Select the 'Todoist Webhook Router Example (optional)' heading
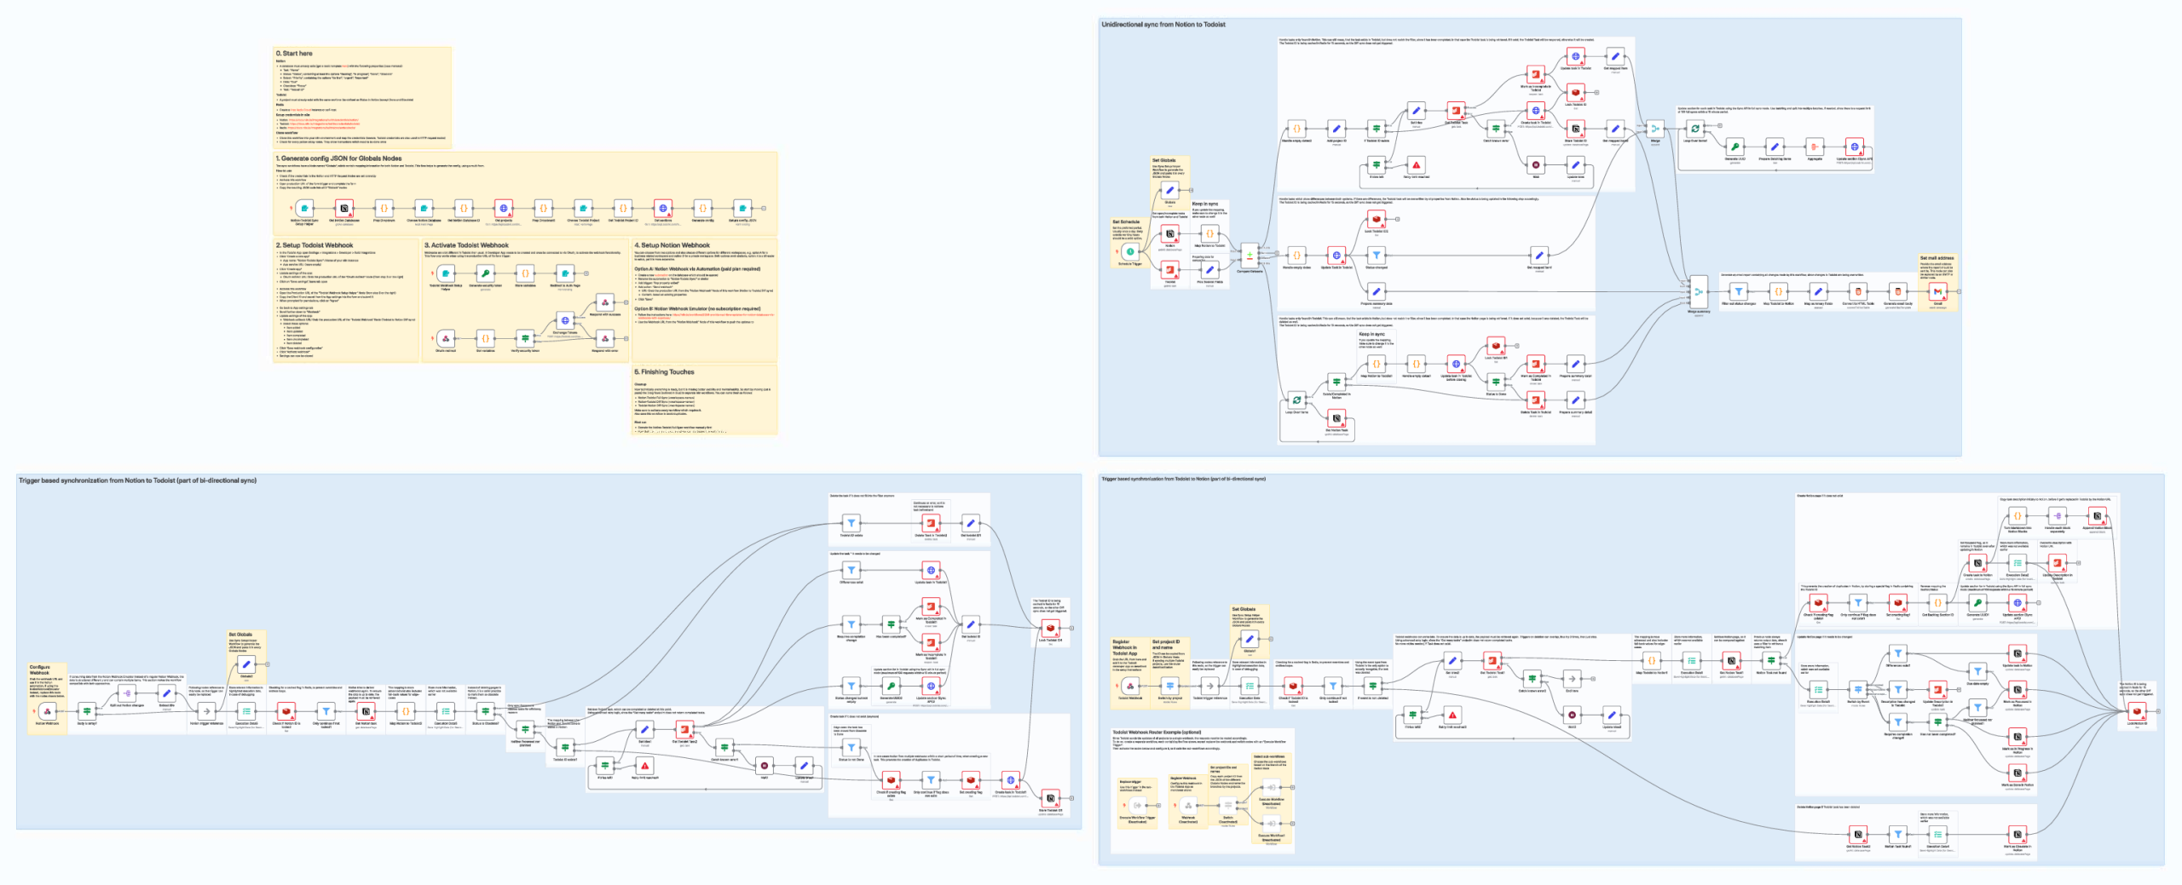 [x=1157, y=732]
